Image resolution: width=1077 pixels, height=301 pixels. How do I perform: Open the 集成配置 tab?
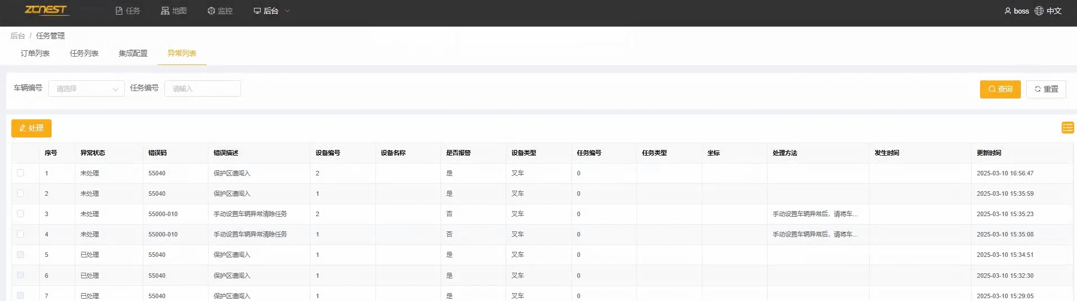133,53
